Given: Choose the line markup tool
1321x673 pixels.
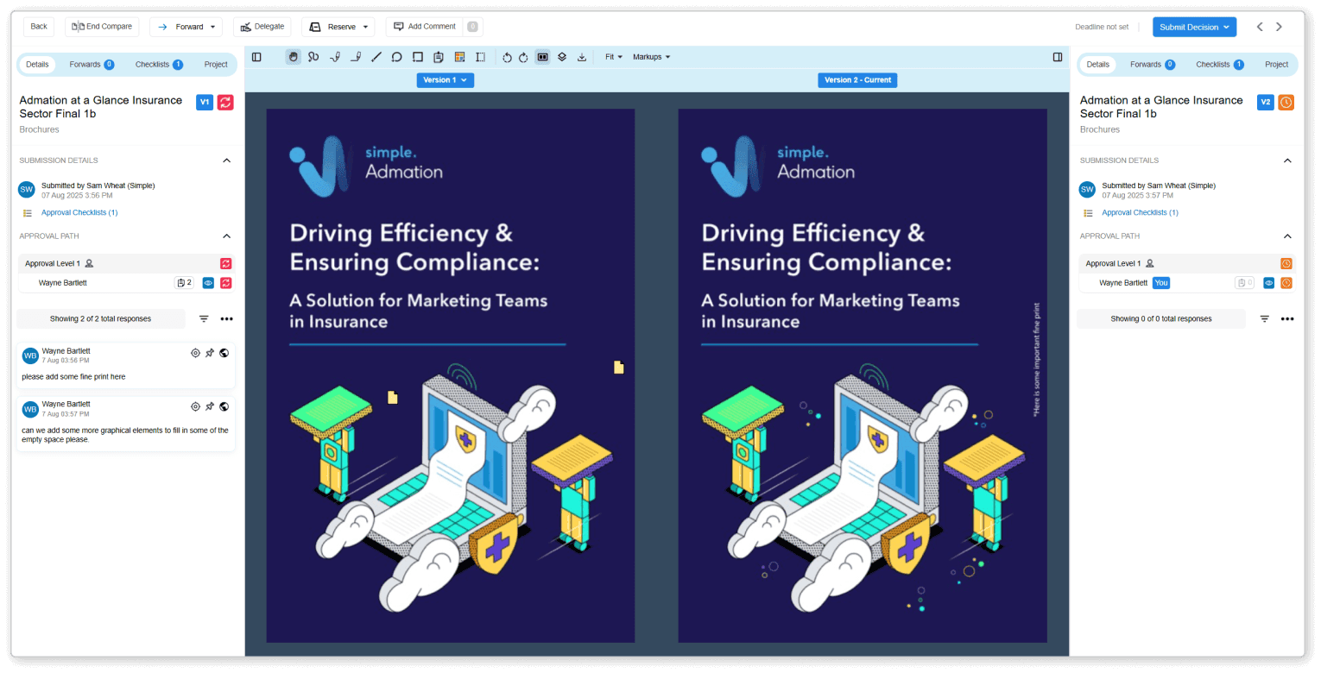Looking at the screenshot, I should (376, 57).
